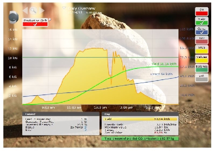The image size is (215, 151).
Task: Click the top red series button
Action: pos(202,12)
